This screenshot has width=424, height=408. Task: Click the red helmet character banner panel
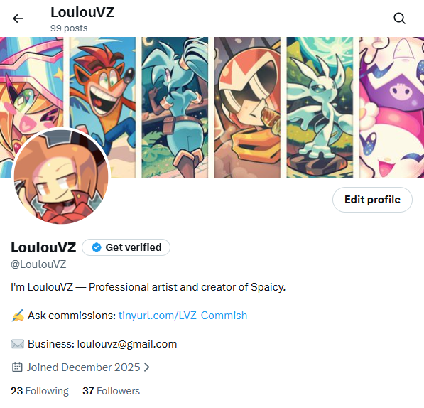[247, 107]
